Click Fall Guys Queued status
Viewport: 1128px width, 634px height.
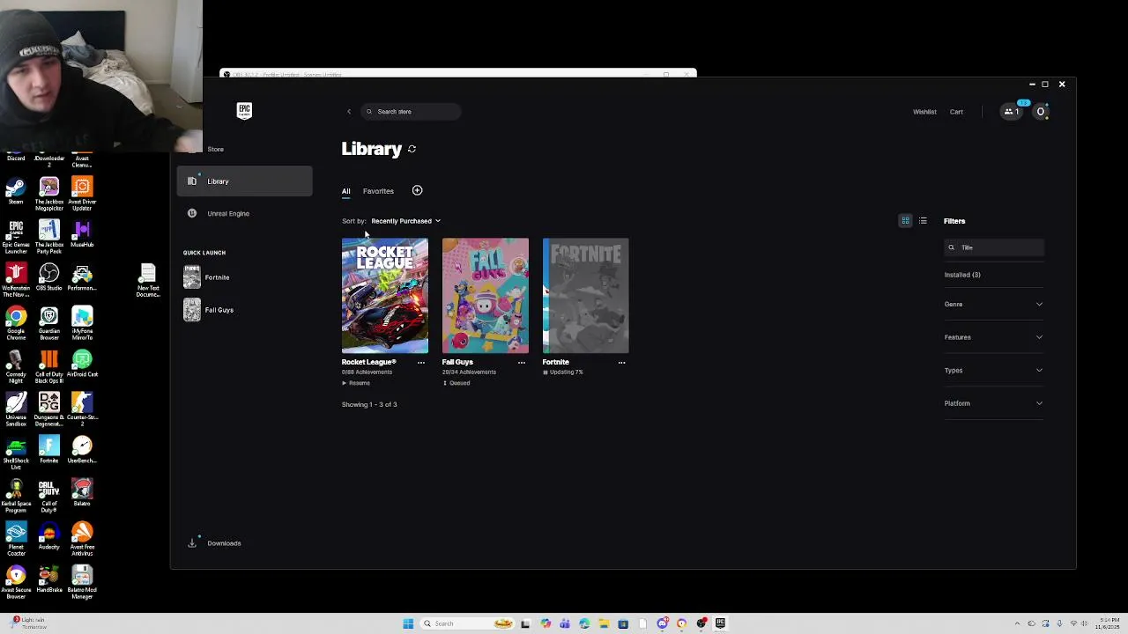tap(456, 383)
